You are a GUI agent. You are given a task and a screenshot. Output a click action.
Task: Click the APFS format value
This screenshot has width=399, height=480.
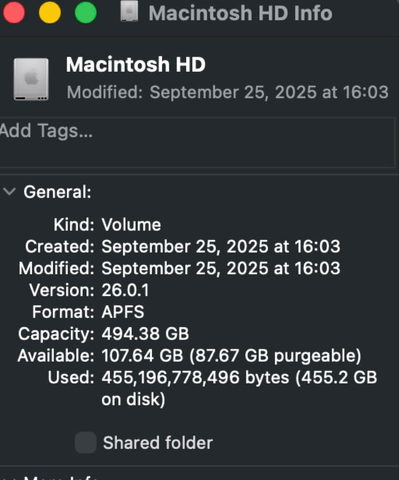point(123,312)
